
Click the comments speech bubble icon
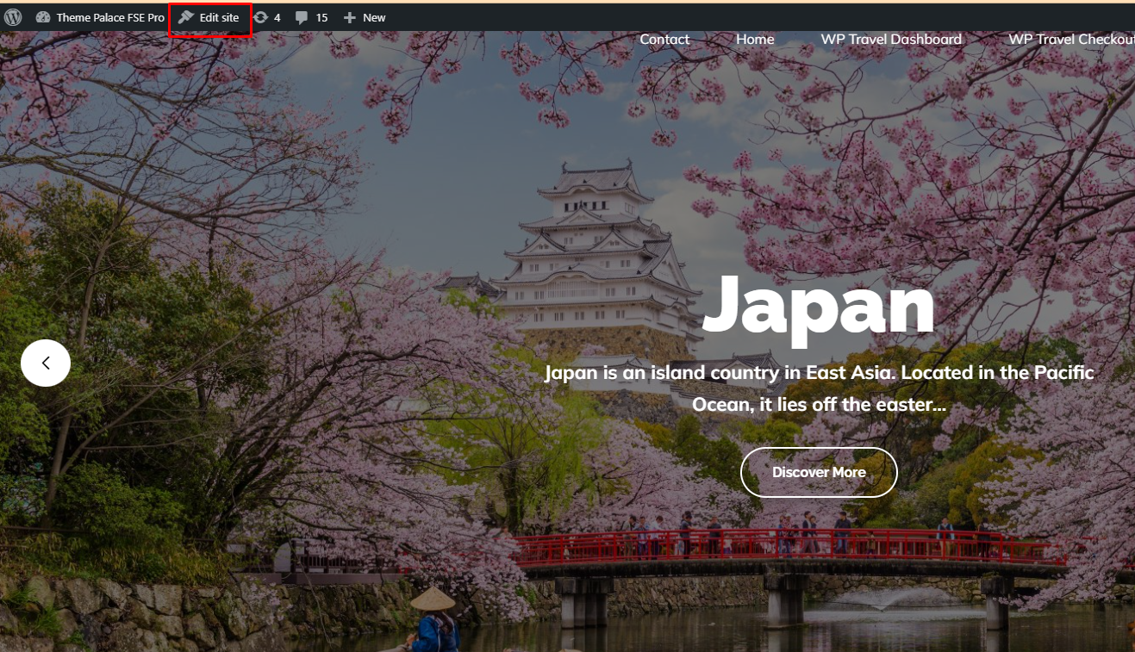(x=302, y=17)
